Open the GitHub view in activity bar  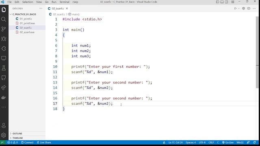pyautogui.click(x=4, y=78)
